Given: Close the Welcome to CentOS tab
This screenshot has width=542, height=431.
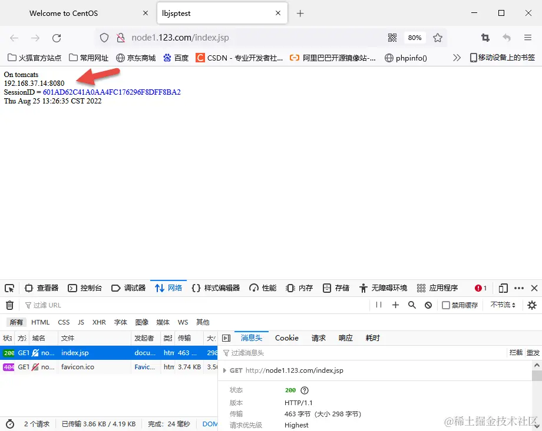Looking at the screenshot, I should 145,13.
